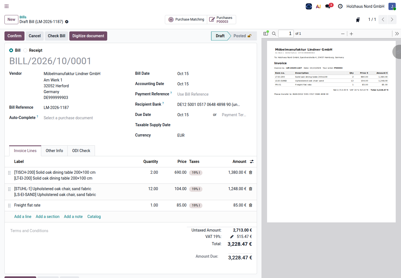Open the Catalog link
Screen dimensions: 401x278
pyautogui.click(x=94, y=217)
